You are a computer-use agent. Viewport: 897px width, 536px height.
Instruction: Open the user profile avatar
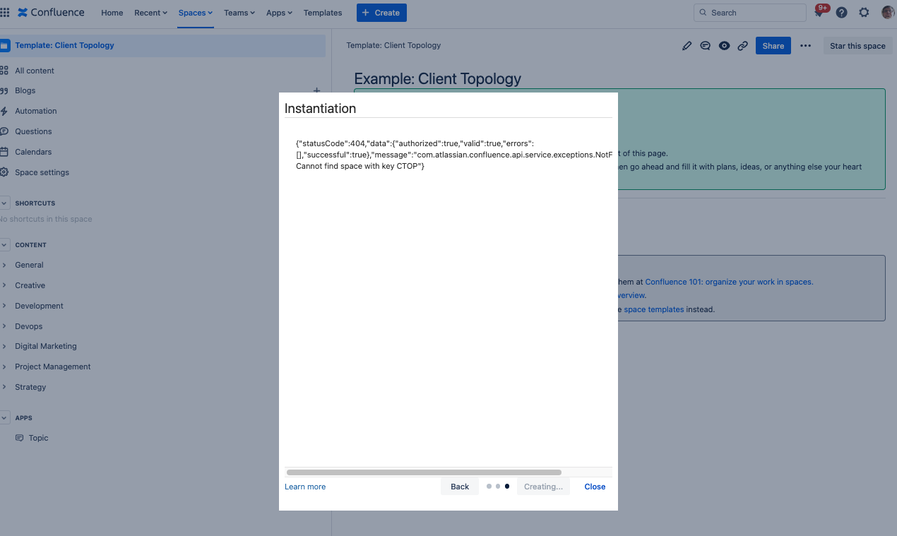(x=888, y=13)
